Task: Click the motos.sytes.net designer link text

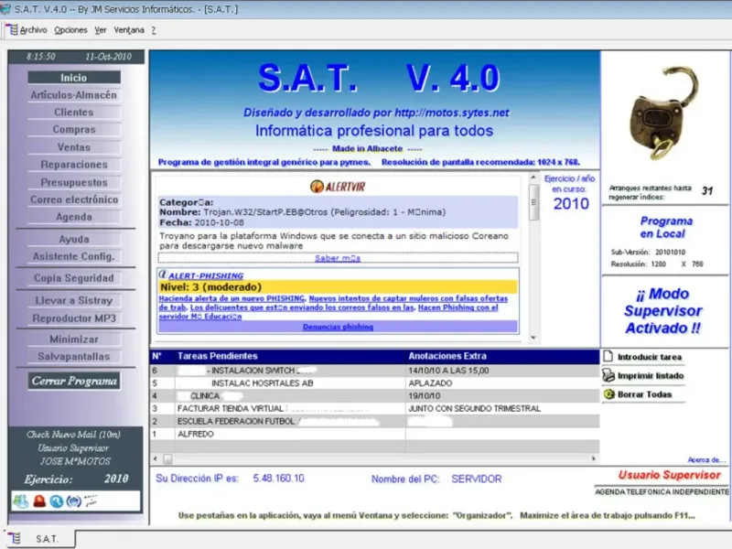Action: point(451,113)
